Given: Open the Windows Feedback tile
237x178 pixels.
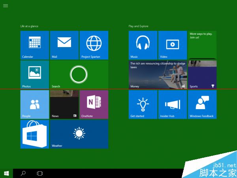Looking at the screenshot, I should pos(202,104).
